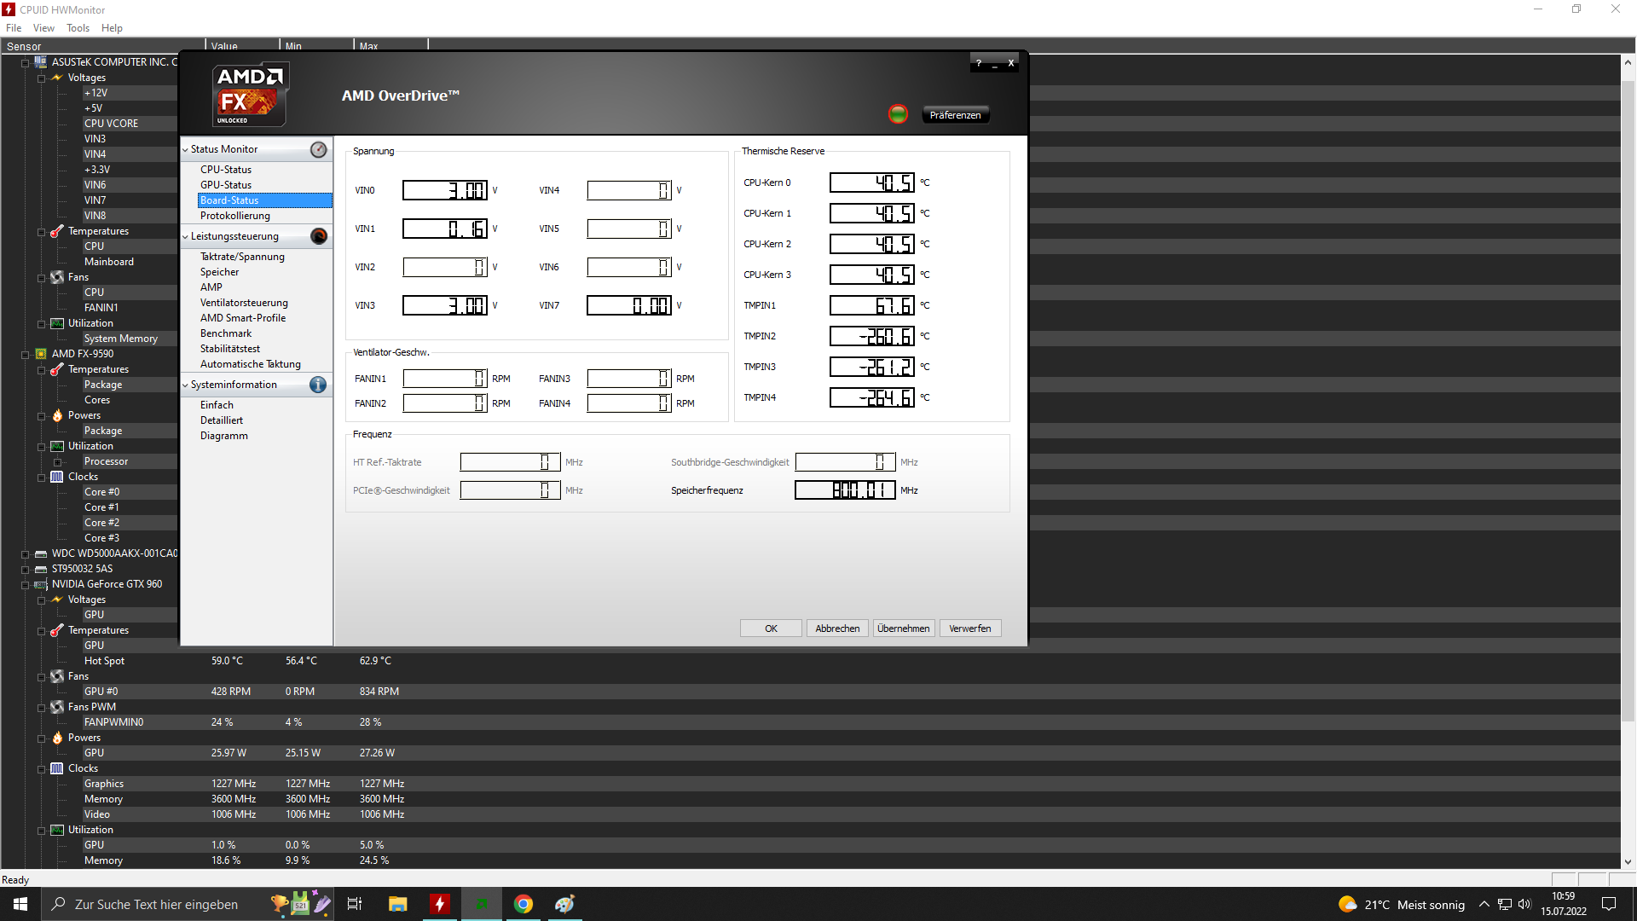1637x921 pixels.
Task: Click the Status Monitor gauge icon
Action: click(x=318, y=149)
